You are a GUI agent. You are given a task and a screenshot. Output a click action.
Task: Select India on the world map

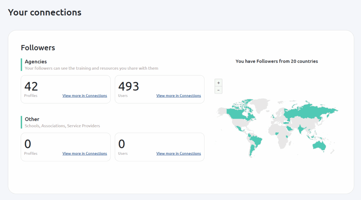click(300, 129)
